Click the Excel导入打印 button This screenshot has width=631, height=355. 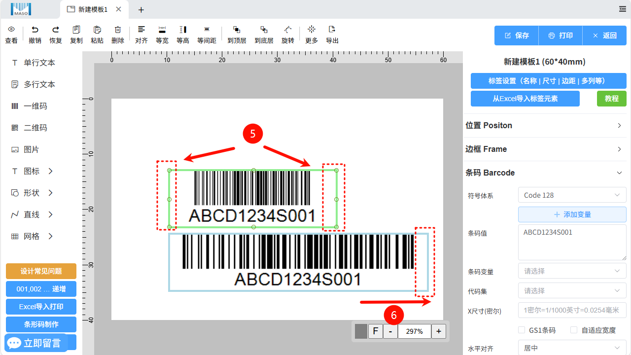41,307
